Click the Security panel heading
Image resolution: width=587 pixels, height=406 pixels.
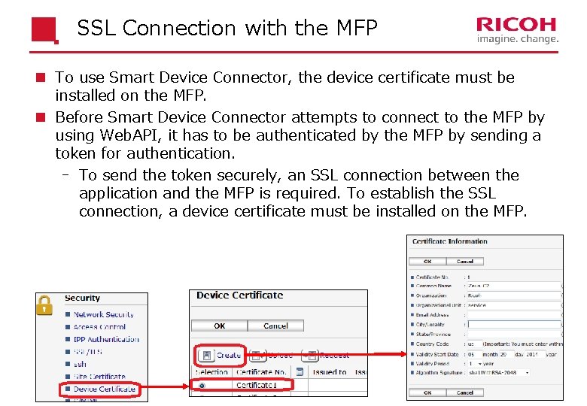click(82, 298)
